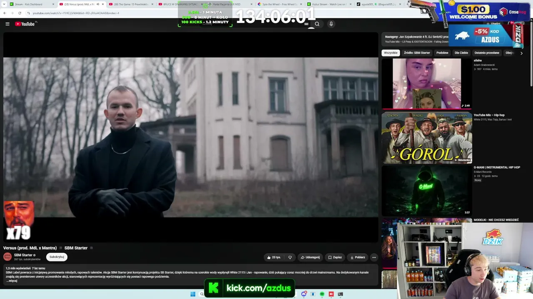Select the Wszystkie filter chip
This screenshot has height=299, width=533.
391,53
